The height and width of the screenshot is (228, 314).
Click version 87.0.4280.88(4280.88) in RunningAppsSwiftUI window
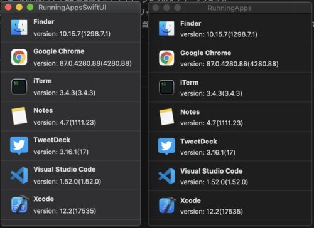click(83, 63)
